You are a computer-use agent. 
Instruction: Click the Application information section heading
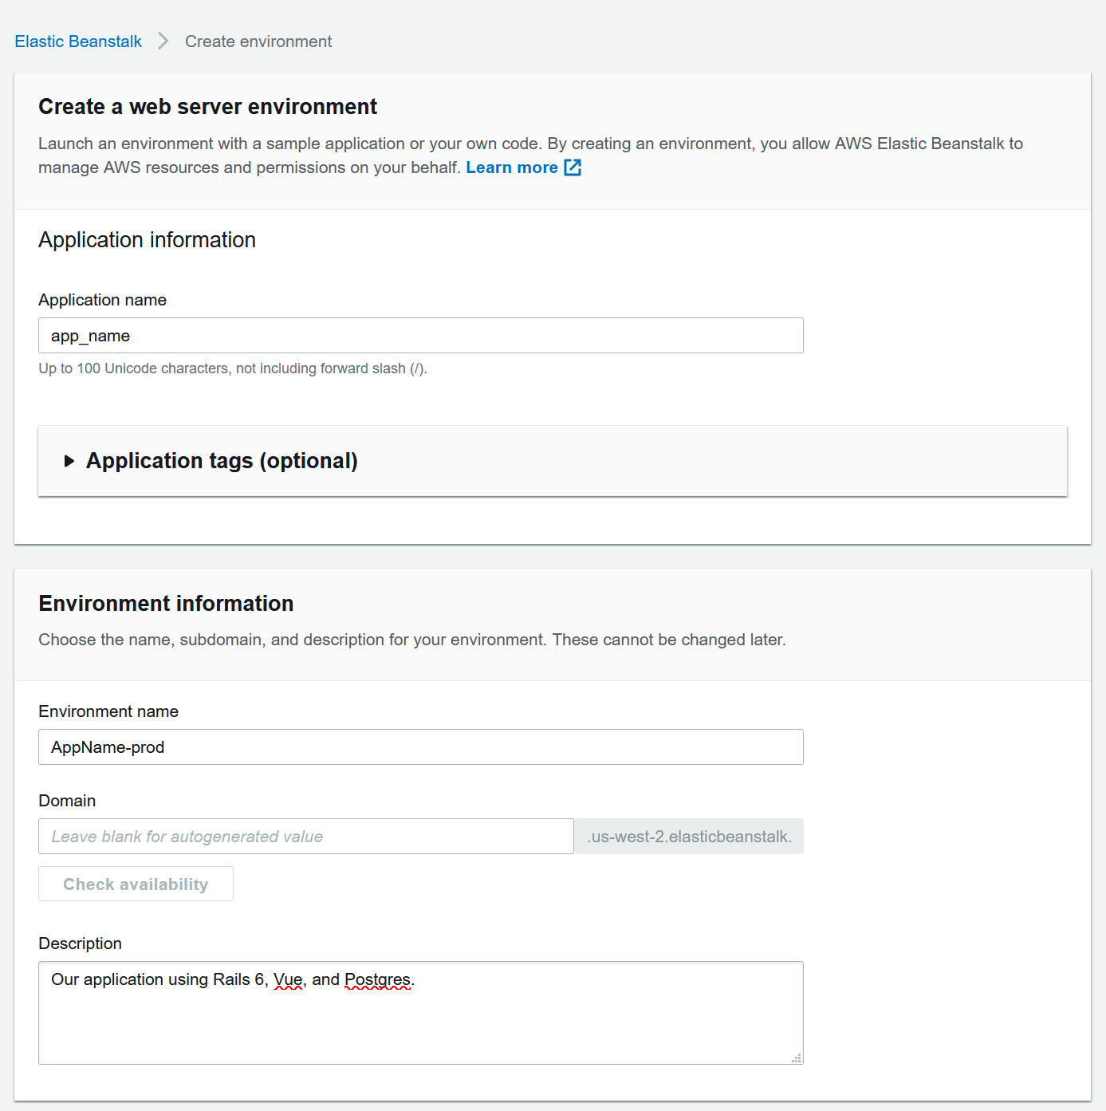click(147, 240)
